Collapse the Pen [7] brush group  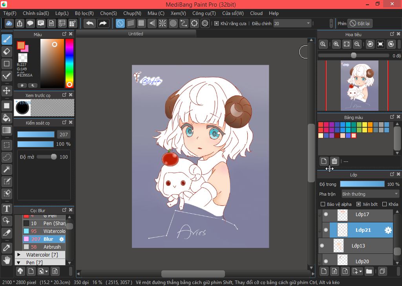coord(19,262)
